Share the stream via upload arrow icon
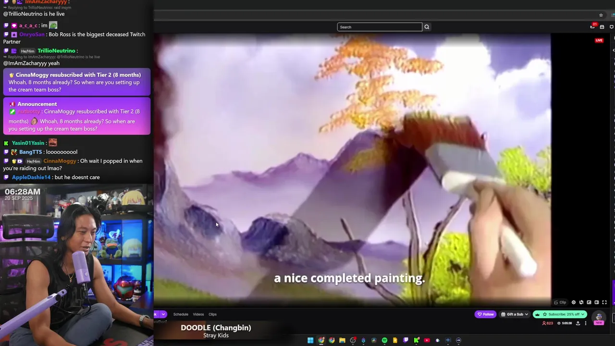The width and height of the screenshot is (615, 346). (578, 323)
